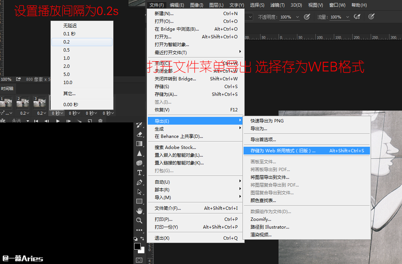Select the Horizontal Type tool

click(139, 173)
